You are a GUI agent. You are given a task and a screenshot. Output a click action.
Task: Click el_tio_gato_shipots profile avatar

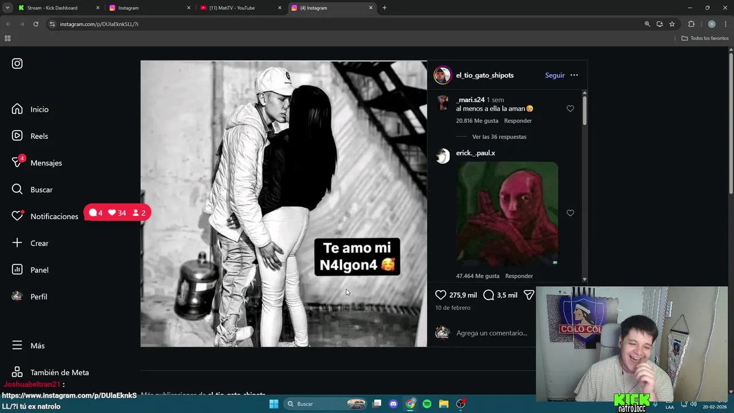pyautogui.click(x=443, y=75)
